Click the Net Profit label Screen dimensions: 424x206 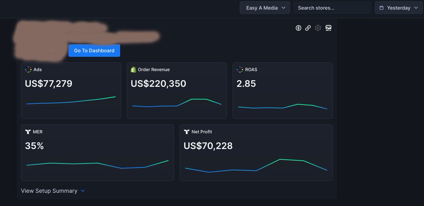(202, 132)
